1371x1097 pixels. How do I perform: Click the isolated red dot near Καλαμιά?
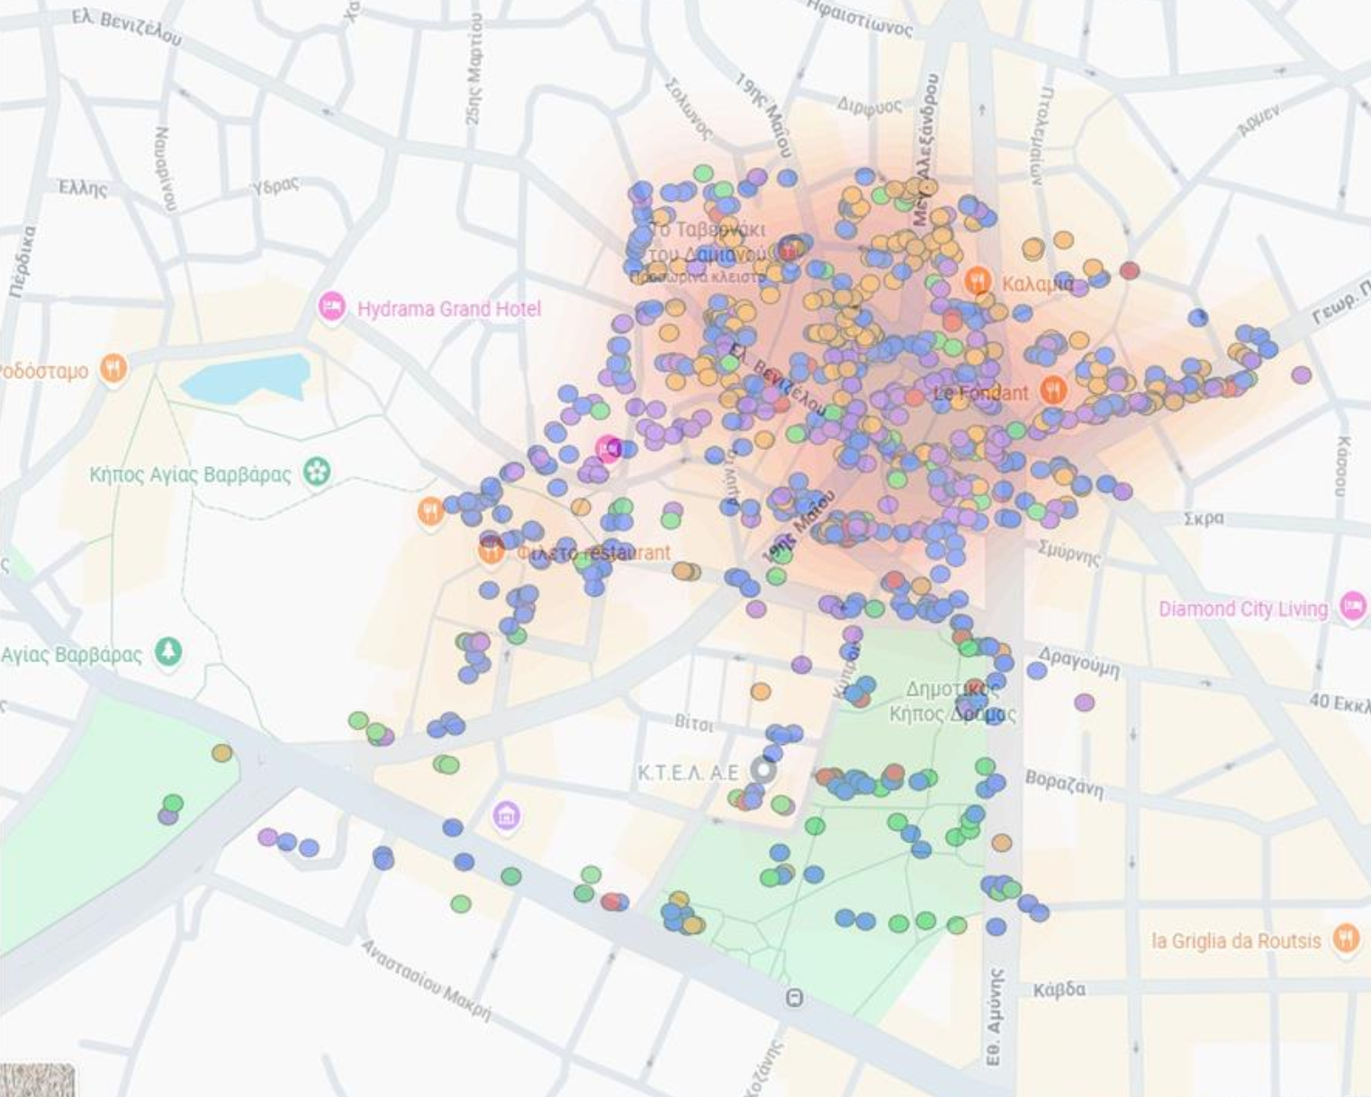[1130, 270]
